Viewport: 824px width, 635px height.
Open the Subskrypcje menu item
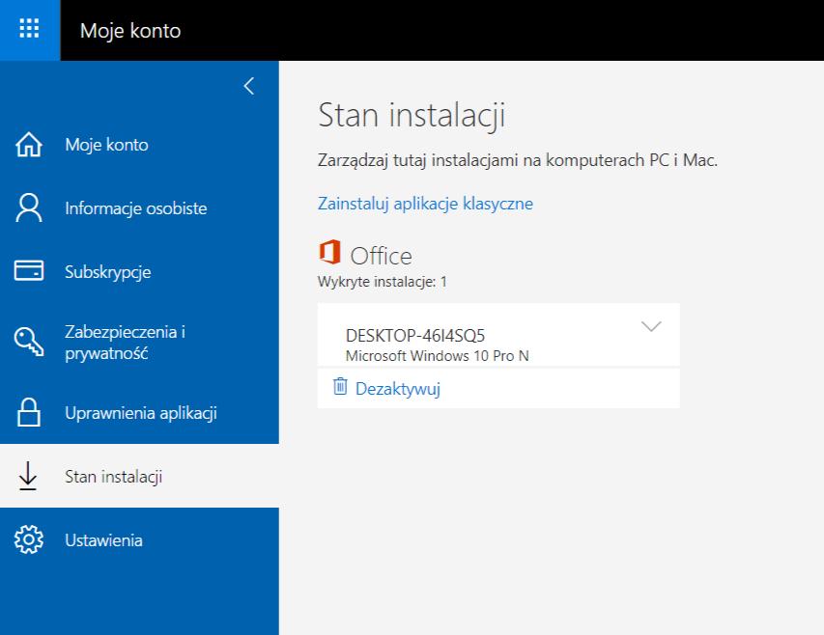(139, 271)
